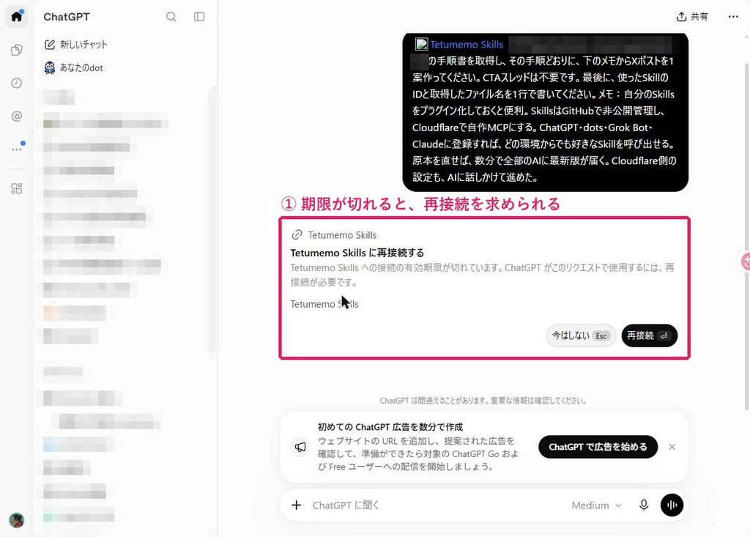The height and width of the screenshot is (537, 750).
Task: Click the conversation vertical scrollbar
Action: tap(746, 237)
